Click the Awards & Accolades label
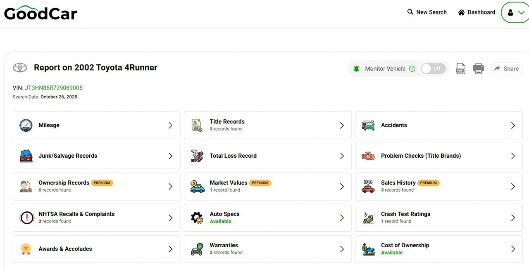Screen dimensions: 529x270 pos(65,249)
